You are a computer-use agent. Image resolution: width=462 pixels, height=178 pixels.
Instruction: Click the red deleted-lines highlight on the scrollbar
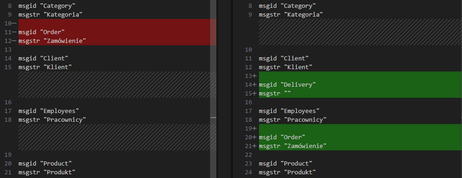pos(213,32)
